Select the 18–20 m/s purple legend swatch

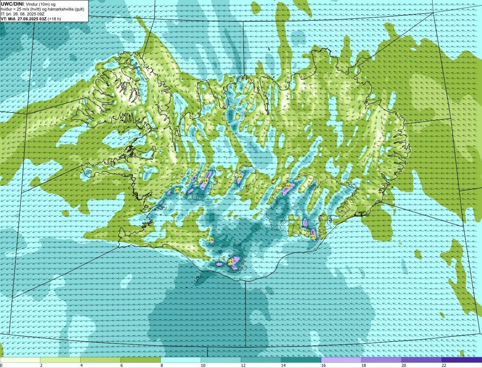tap(381, 360)
